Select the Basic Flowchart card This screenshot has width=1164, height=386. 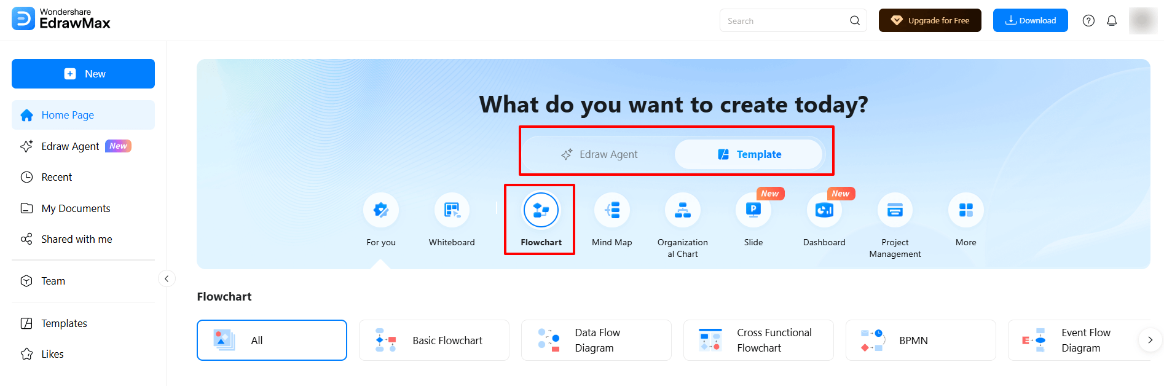[434, 340]
